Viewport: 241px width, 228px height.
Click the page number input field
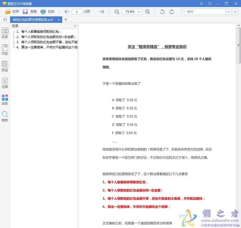coord(77,12)
